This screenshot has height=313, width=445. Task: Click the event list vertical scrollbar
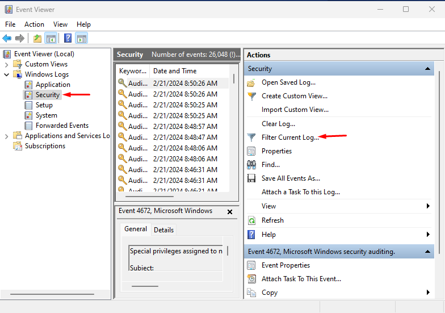click(233, 131)
